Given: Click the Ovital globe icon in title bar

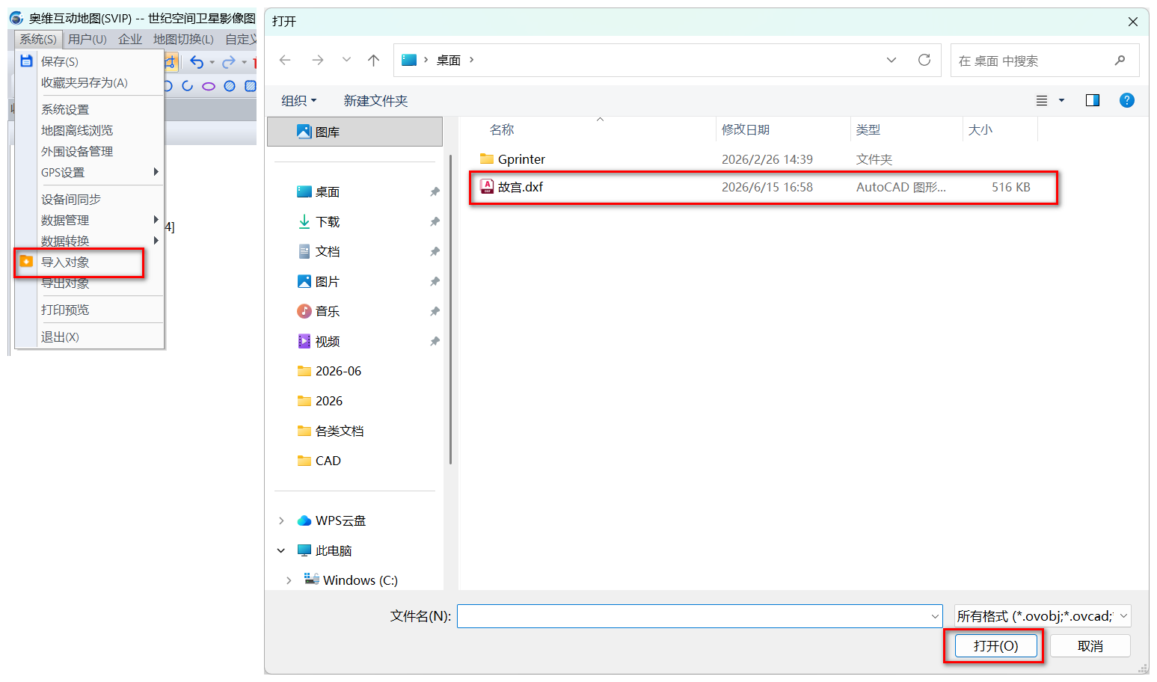Looking at the screenshot, I should coord(16,18).
